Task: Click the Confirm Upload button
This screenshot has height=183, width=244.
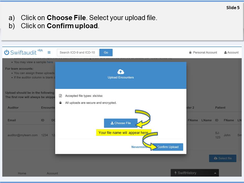Action: coord(168,147)
